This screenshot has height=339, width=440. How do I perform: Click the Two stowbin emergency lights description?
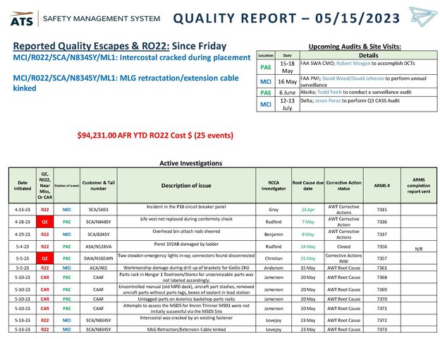click(x=186, y=256)
